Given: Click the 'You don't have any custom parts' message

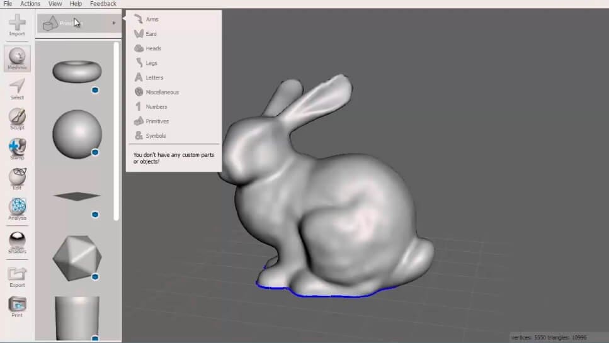Looking at the screenshot, I should [174, 158].
